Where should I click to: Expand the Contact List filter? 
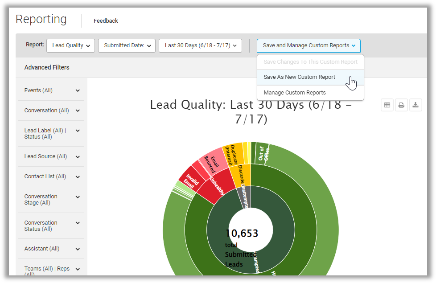tap(51, 176)
